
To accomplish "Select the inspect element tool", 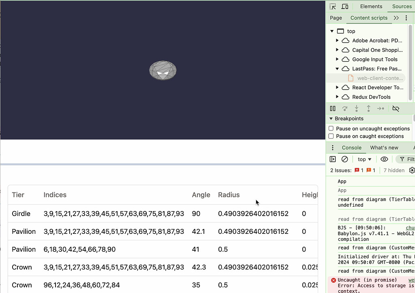I will pos(332,6).
